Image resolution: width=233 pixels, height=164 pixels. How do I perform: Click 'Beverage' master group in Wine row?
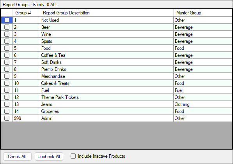[203, 34]
